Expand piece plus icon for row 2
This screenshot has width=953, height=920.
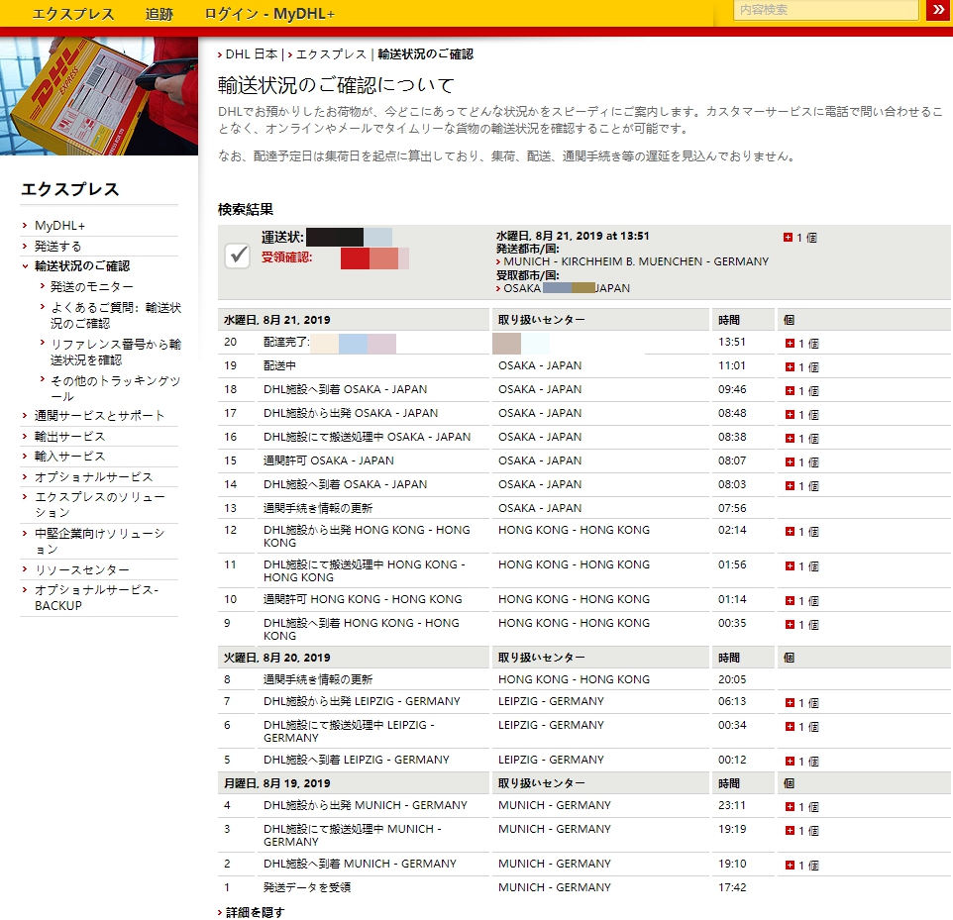pyautogui.click(x=790, y=865)
